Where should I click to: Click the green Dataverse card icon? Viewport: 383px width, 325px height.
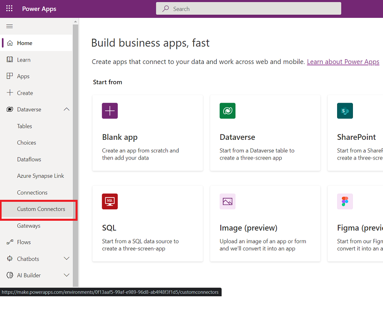click(228, 111)
